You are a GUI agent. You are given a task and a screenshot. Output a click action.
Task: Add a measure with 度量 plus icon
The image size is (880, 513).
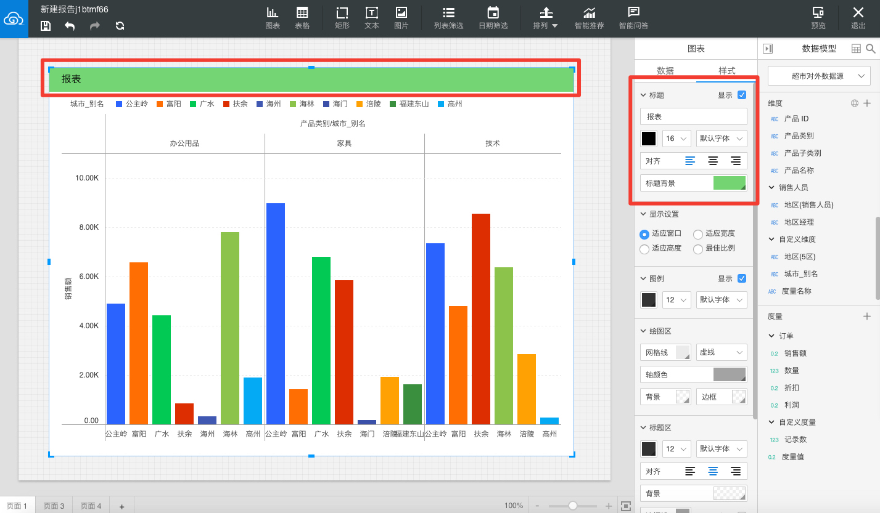point(867,316)
